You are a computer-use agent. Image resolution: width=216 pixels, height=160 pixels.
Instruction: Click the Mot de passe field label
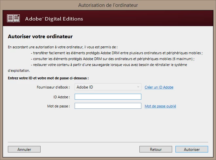[58, 106]
